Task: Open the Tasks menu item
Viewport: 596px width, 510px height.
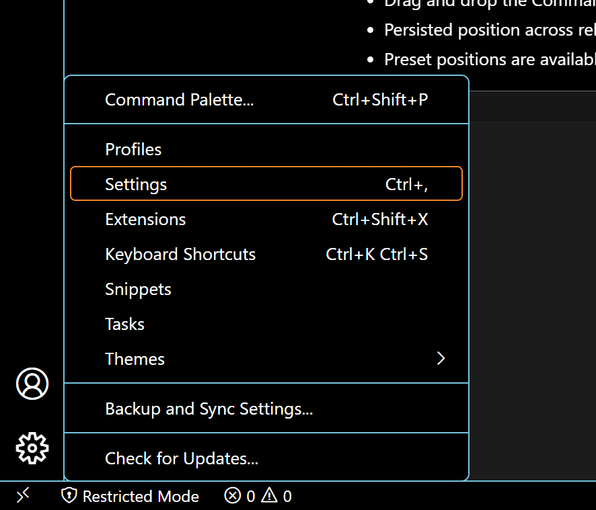Action: click(124, 324)
